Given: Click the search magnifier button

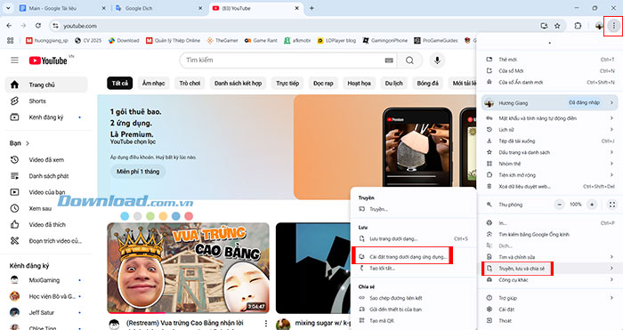Looking at the screenshot, I should (x=409, y=60).
